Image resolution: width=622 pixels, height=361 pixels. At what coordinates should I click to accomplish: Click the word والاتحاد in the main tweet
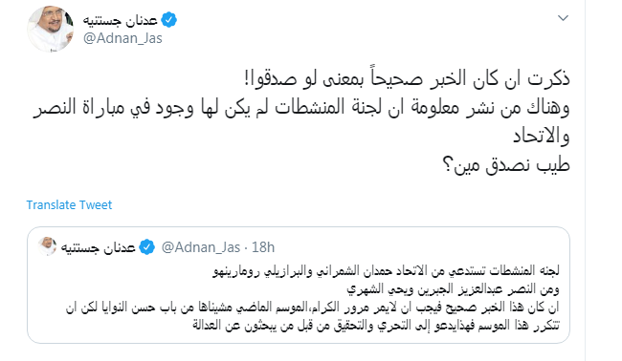(x=542, y=137)
